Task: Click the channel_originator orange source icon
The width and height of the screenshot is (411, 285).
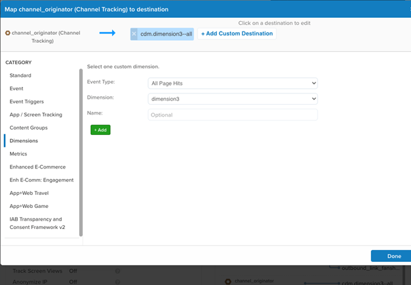Action: (7, 32)
